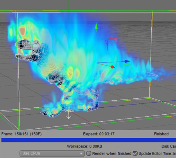Uncheck Update Editor Time-line checkbox
Viewport: 176px width, 158px height.
(135, 153)
